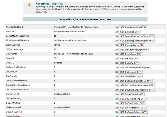
Task: Disable DelayError automatic setting
Action: (x=130, y=54)
